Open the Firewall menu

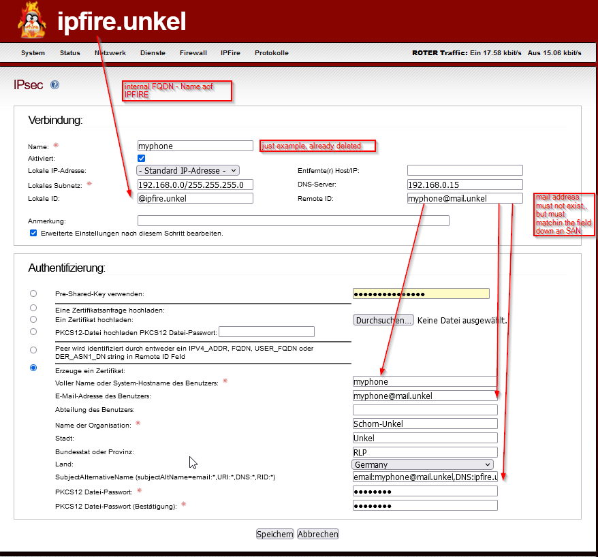point(193,53)
